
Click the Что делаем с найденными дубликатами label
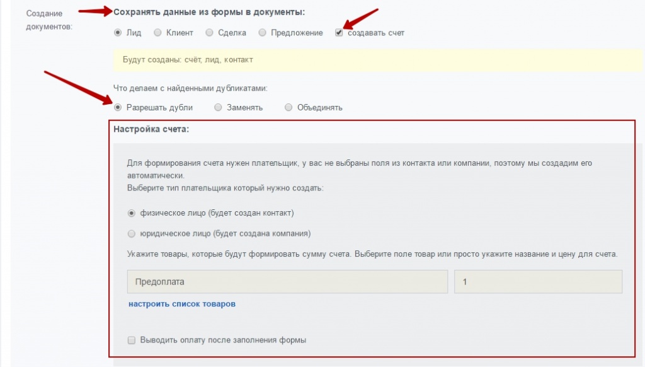(190, 88)
